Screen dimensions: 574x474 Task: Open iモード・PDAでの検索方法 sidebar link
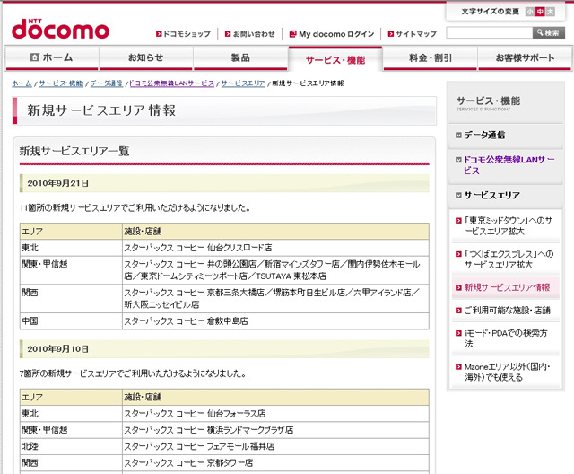coord(506,338)
